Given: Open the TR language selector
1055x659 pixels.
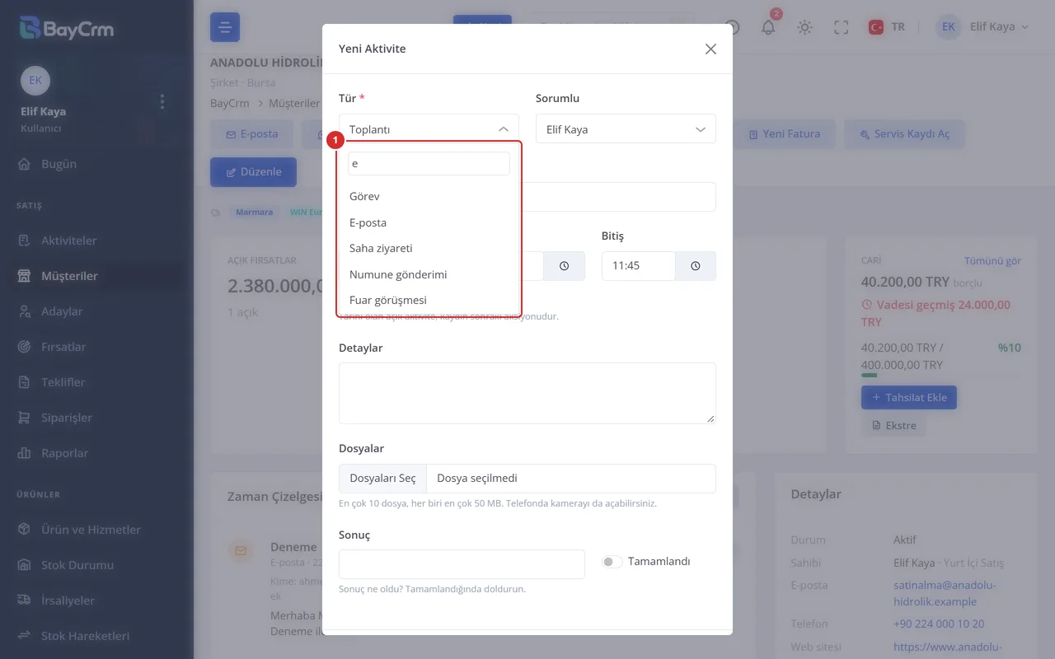Looking at the screenshot, I should [x=887, y=27].
